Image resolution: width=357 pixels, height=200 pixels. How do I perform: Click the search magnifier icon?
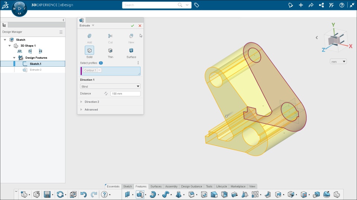(180, 5)
